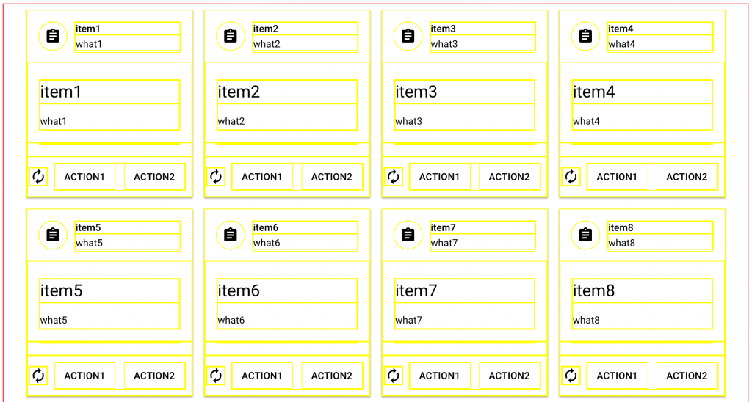
Task: Click the clipboard avatar icon on item8 card
Action: (585, 235)
